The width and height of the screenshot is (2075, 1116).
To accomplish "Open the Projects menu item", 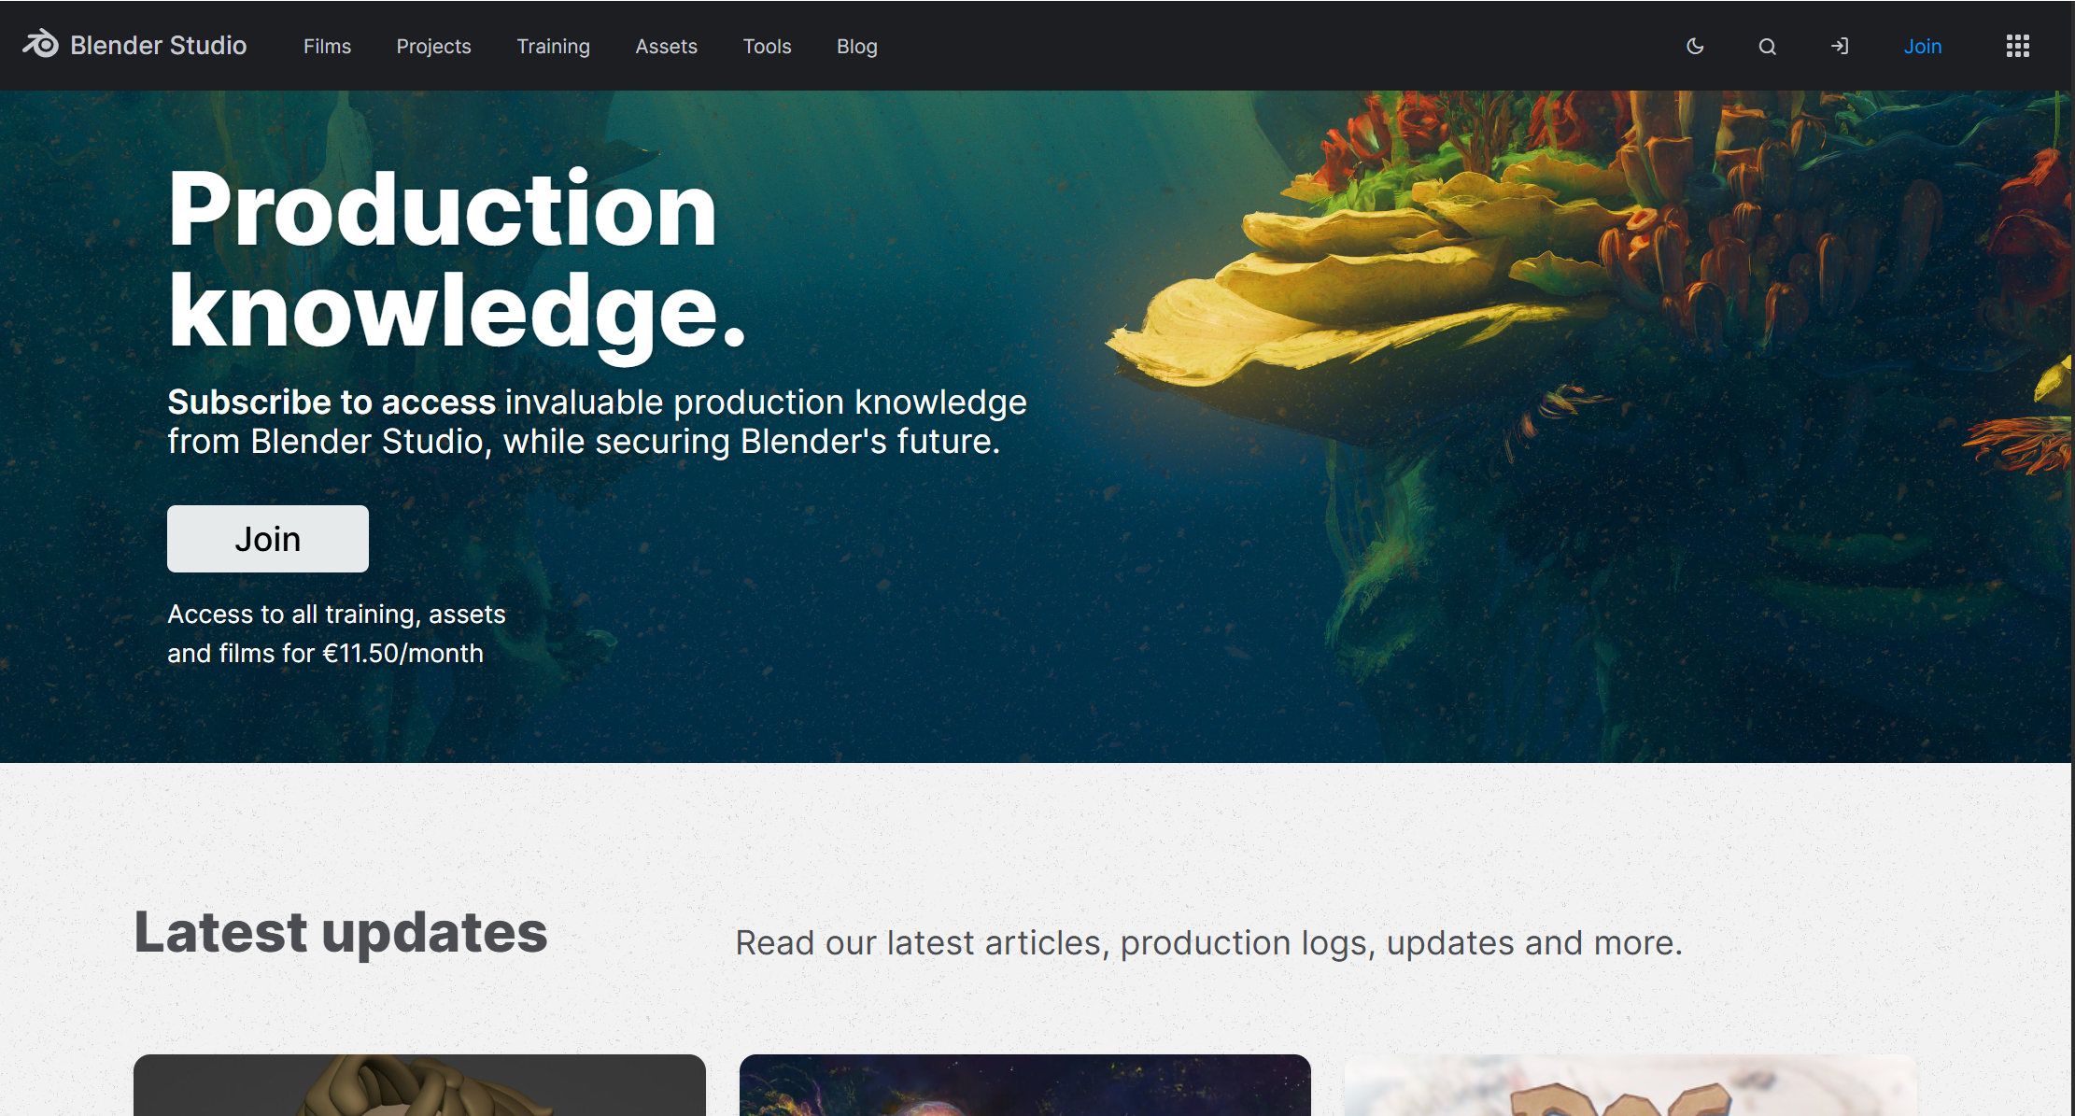I will [433, 46].
